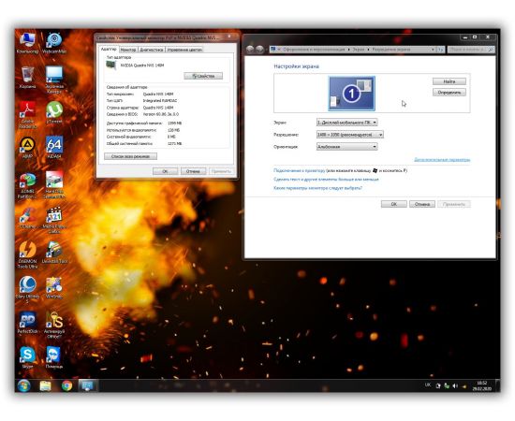Viewport: 515px width, 421px height.
Task: Launch Adobe Reader from the desktop
Action: 27,115
